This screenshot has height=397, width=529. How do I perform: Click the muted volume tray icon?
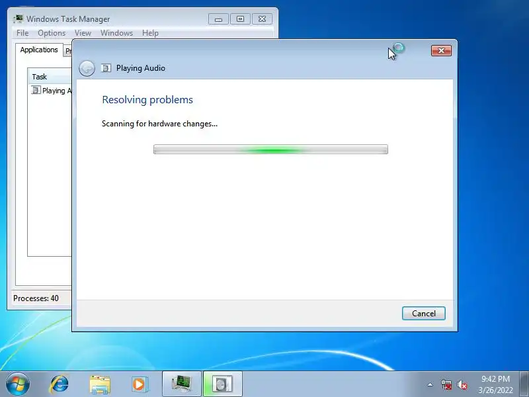462,384
